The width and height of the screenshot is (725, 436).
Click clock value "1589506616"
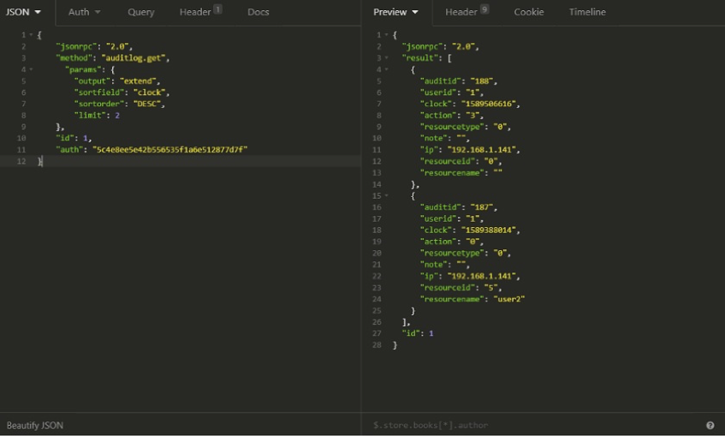(x=489, y=104)
